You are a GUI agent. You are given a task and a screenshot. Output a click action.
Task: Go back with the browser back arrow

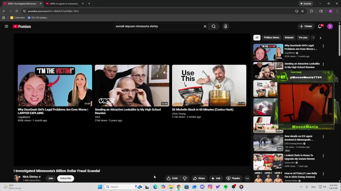(4, 11)
